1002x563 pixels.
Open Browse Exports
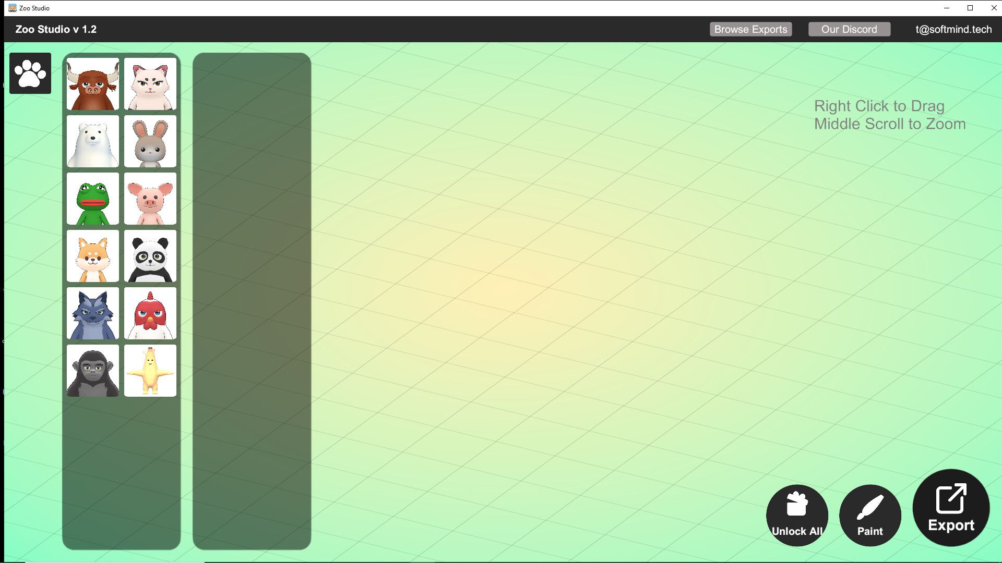750,29
